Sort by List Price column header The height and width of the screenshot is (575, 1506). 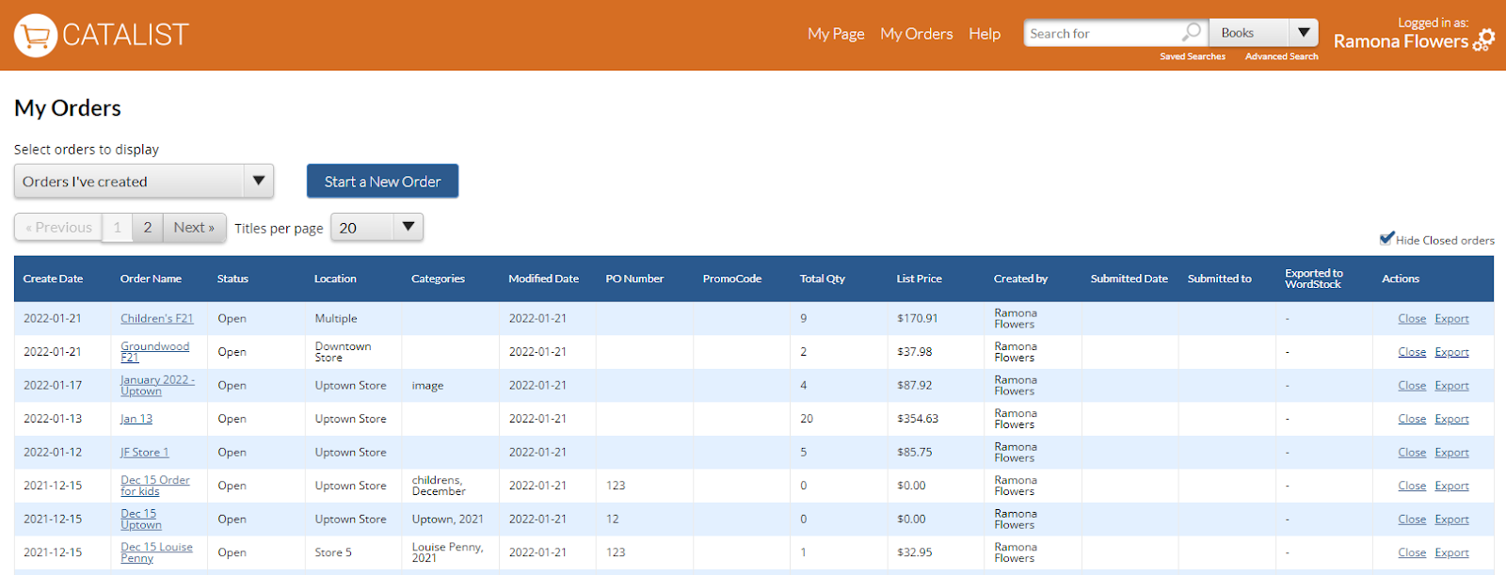[919, 279]
